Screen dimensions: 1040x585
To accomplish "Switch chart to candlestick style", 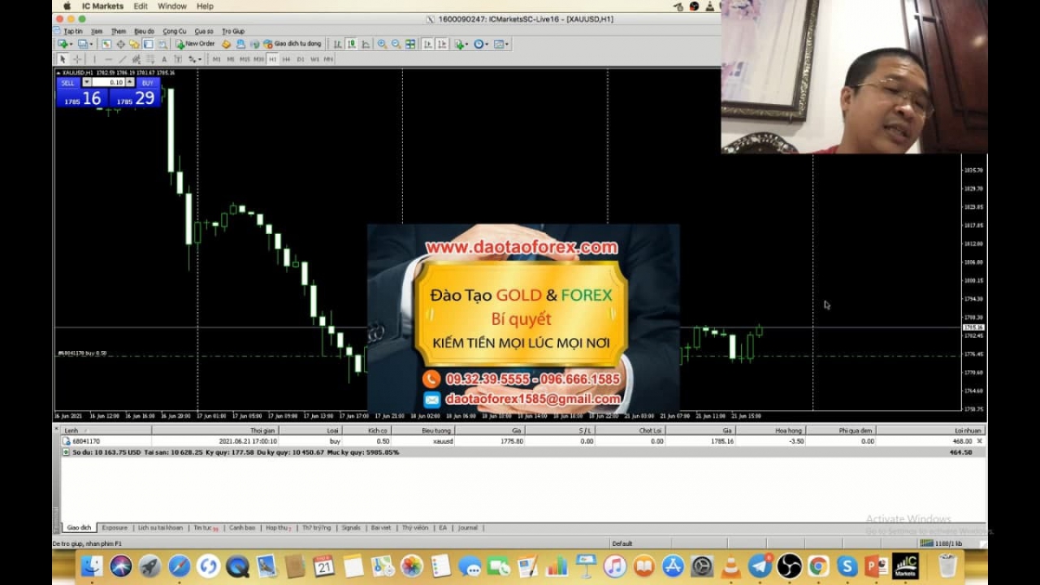I will pos(352,43).
